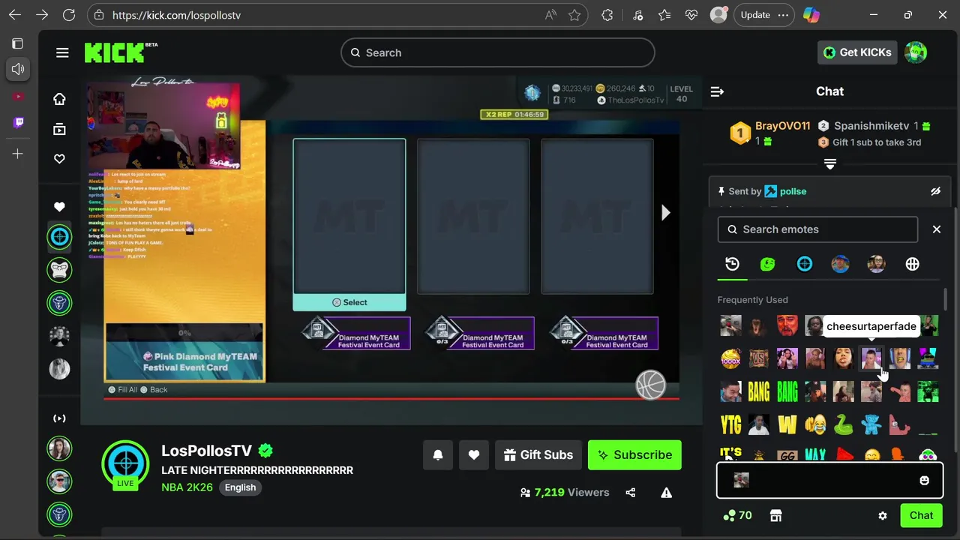The image size is (960, 540).
Task: Select the green Kick emoji emotes tab
Action: [x=767, y=264]
